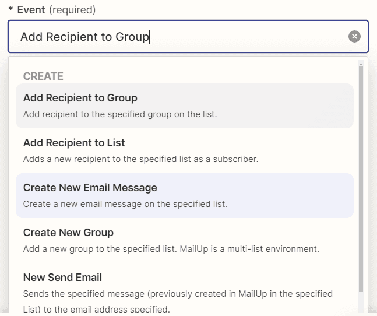Select the "Create New Group" event option

[68, 233]
